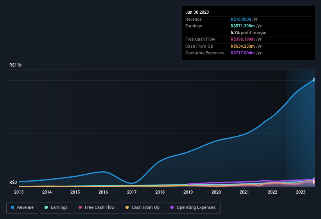This screenshot has width=321, height=219.
Task: Click the pink Free Cash Flow legend dot
Action: pos(80,207)
